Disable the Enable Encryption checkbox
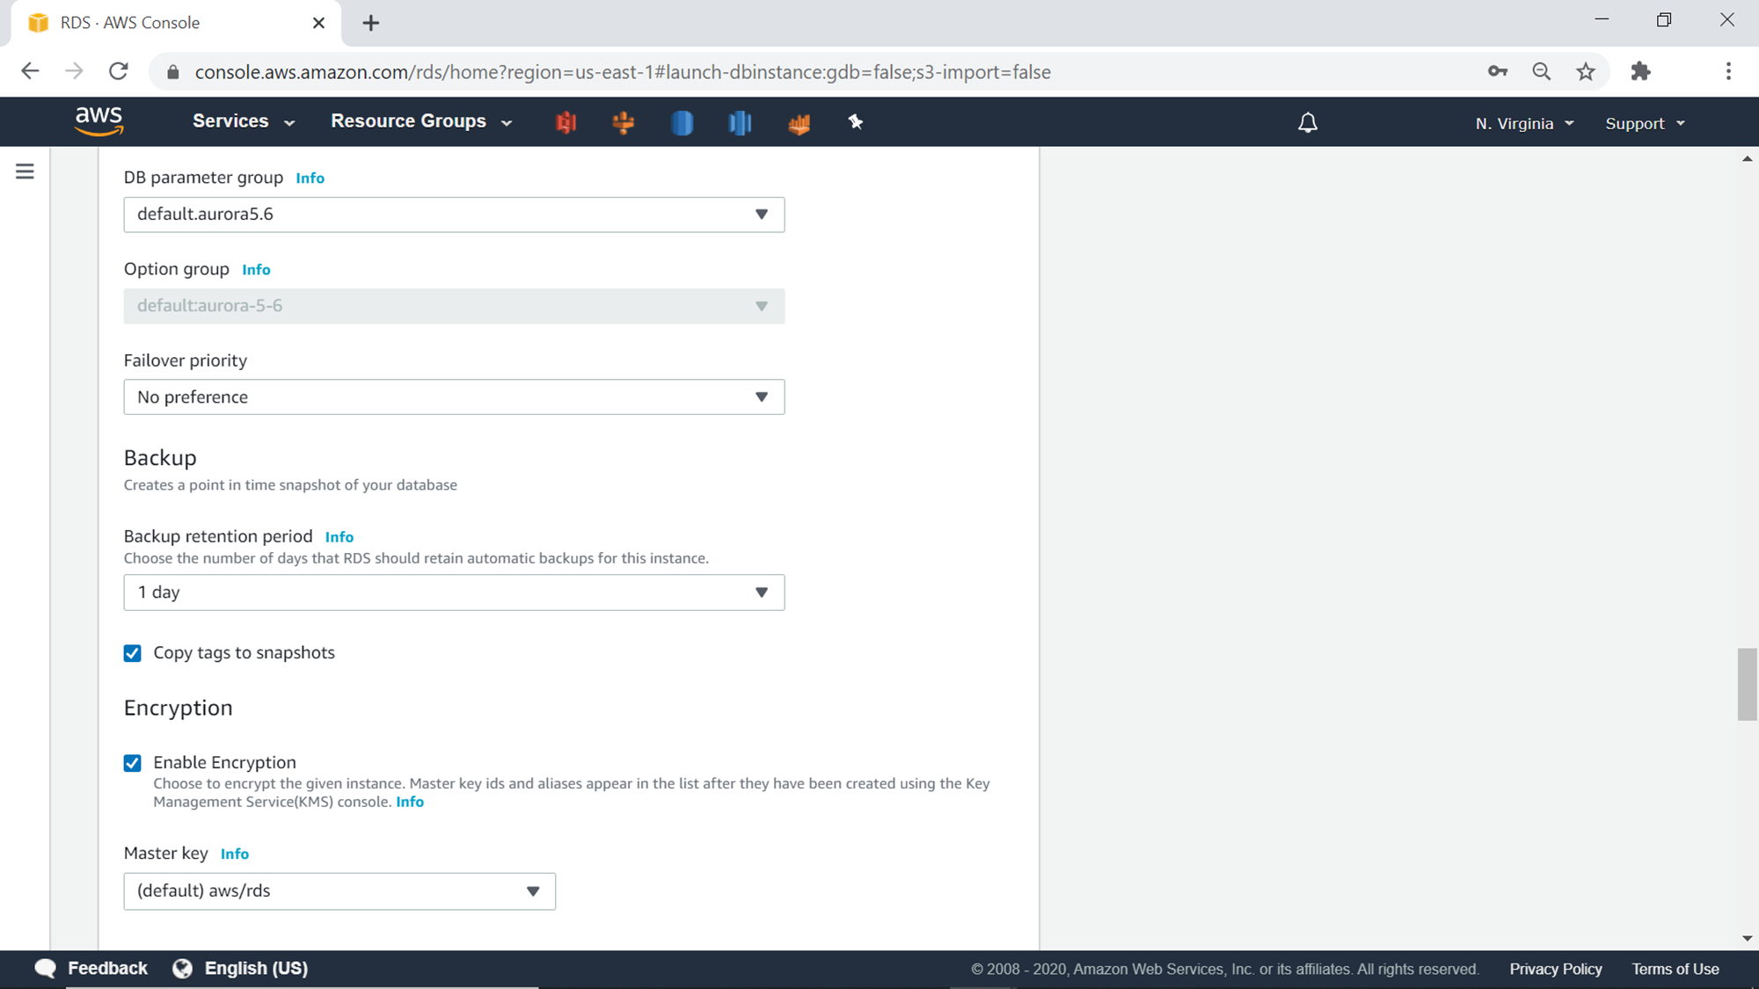 [x=133, y=763]
